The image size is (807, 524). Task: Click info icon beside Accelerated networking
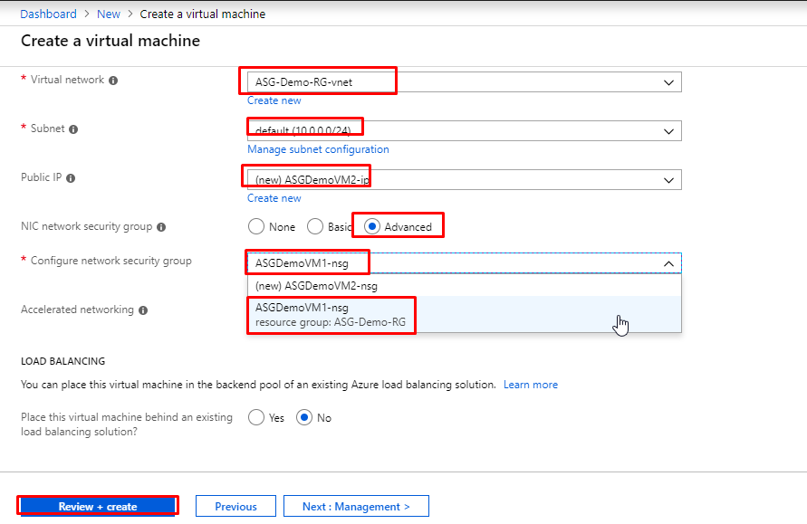click(x=142, y=310)
